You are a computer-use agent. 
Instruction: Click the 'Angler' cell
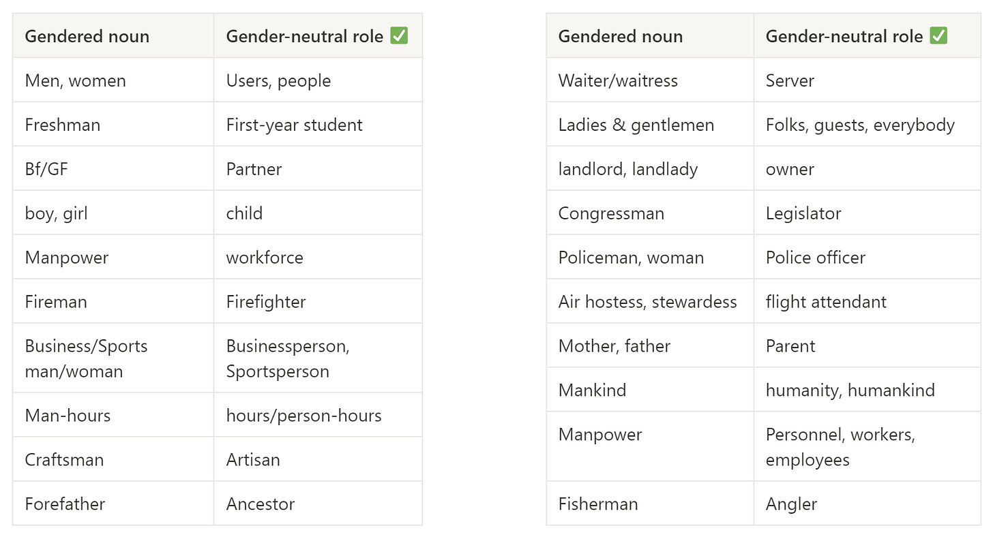[x=867, y=504]
